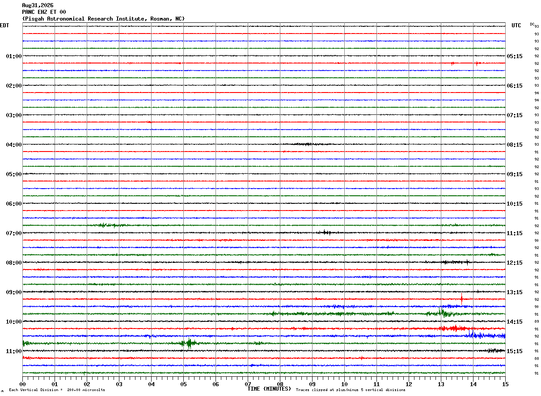Click the 05:15 UTC time label
This screenshot has height=396, width=541.
[514, 56]
